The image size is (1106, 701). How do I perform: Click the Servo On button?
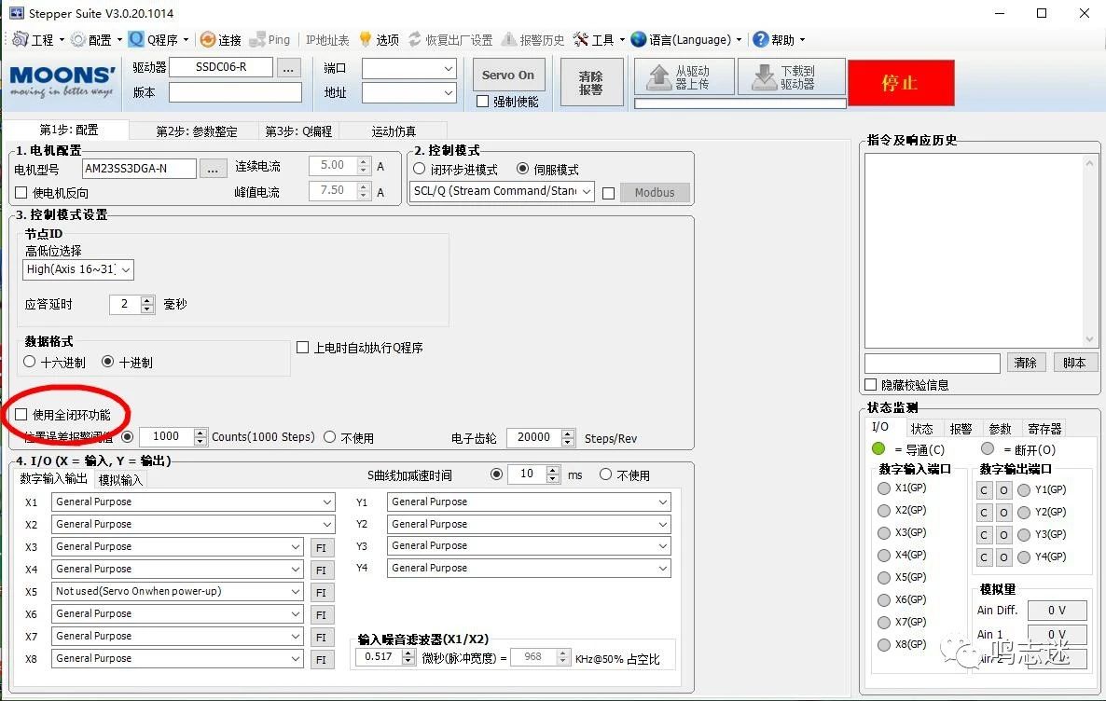tap(508, 76)
